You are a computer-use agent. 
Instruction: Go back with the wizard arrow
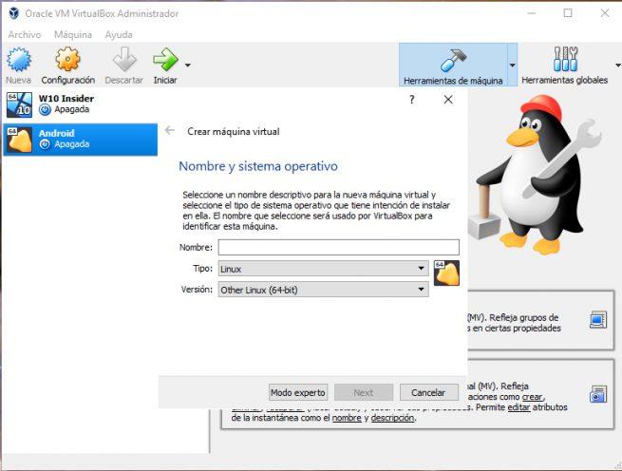[x=169, y=130]
